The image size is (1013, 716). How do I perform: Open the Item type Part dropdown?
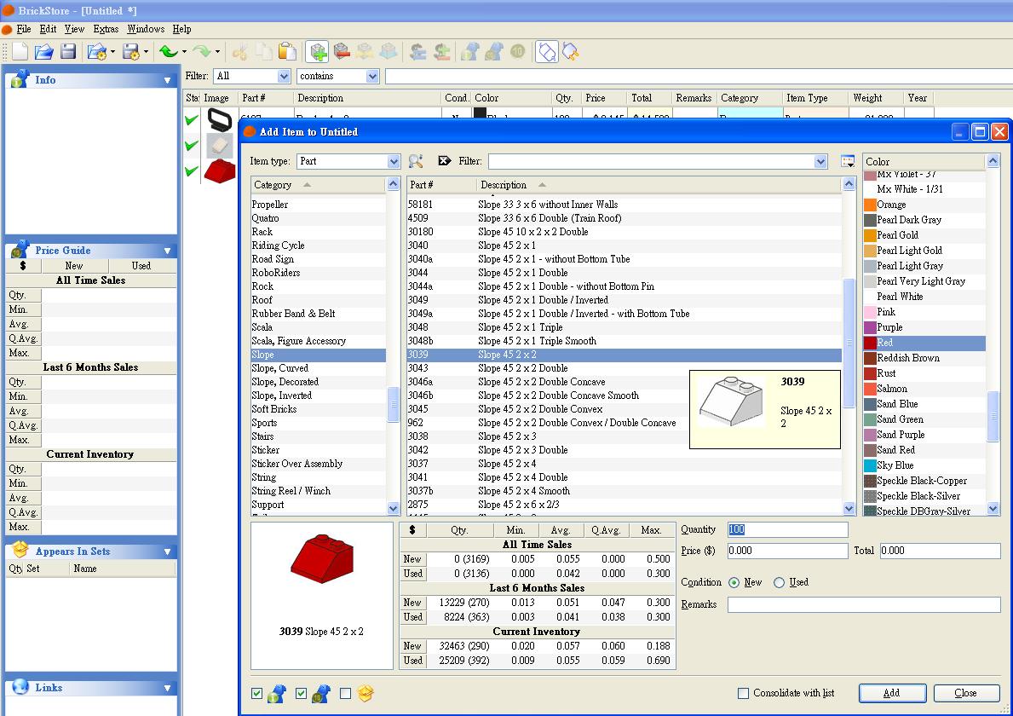[394, 162]
